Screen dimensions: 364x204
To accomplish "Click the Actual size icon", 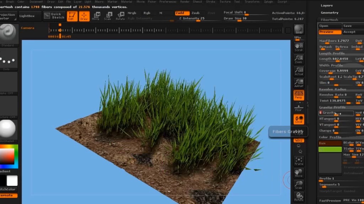I will tap(299, 71).
